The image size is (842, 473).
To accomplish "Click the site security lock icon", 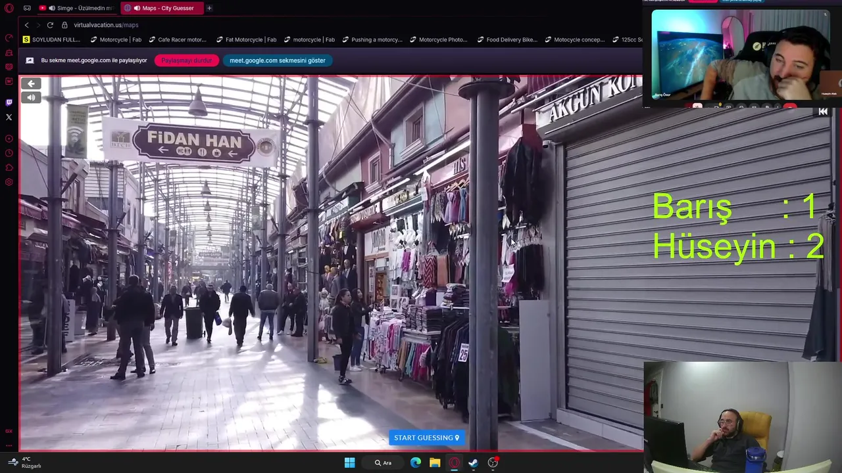I will point(64,25).
